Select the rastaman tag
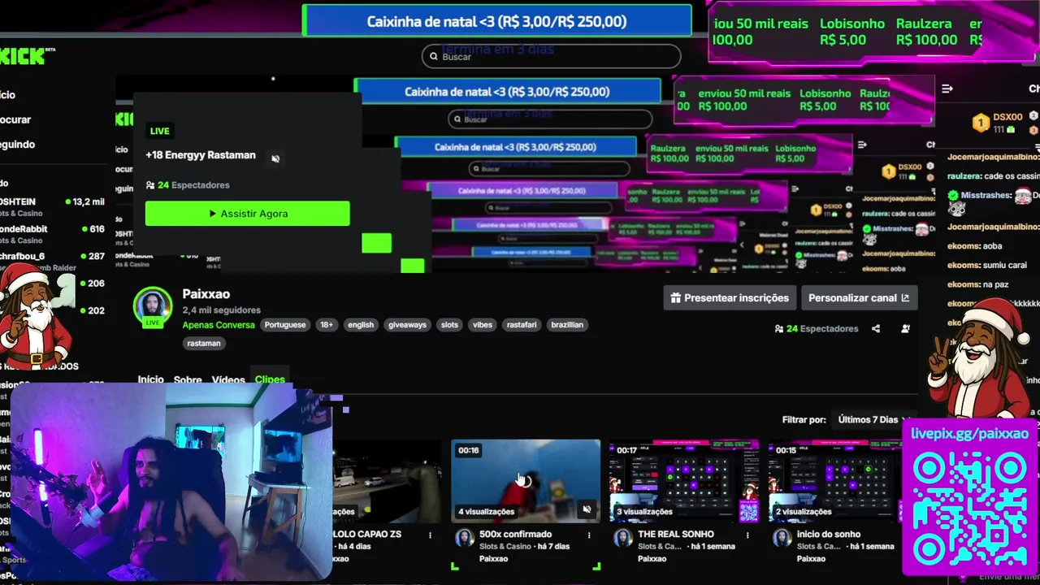This screenshot has height=585, width=1040. point(204,344)
